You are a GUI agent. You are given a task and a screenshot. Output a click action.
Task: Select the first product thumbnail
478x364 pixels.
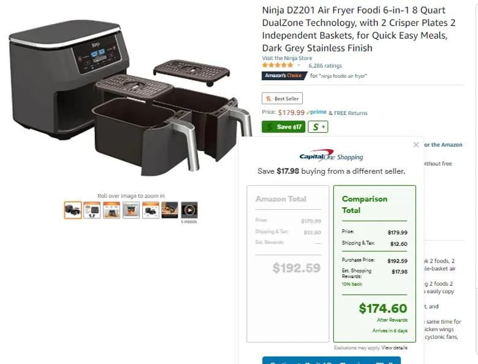pyautogui.click(x=73, y=210)
